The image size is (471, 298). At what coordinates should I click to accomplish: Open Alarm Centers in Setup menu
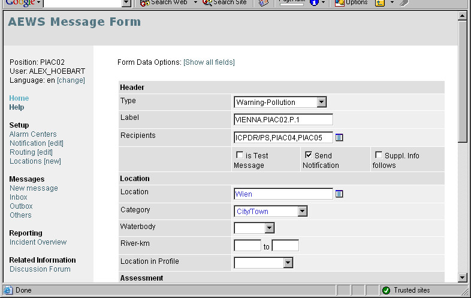pyautogui.click(x=33, y=134)
